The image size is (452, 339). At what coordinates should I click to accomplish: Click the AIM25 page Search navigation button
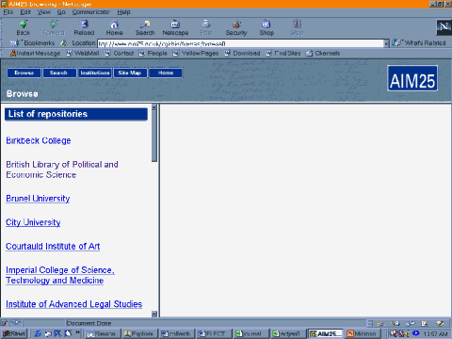tap(58, 73)
